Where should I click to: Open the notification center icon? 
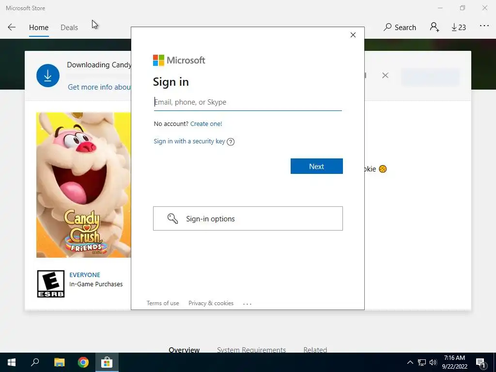coord(480,362)
